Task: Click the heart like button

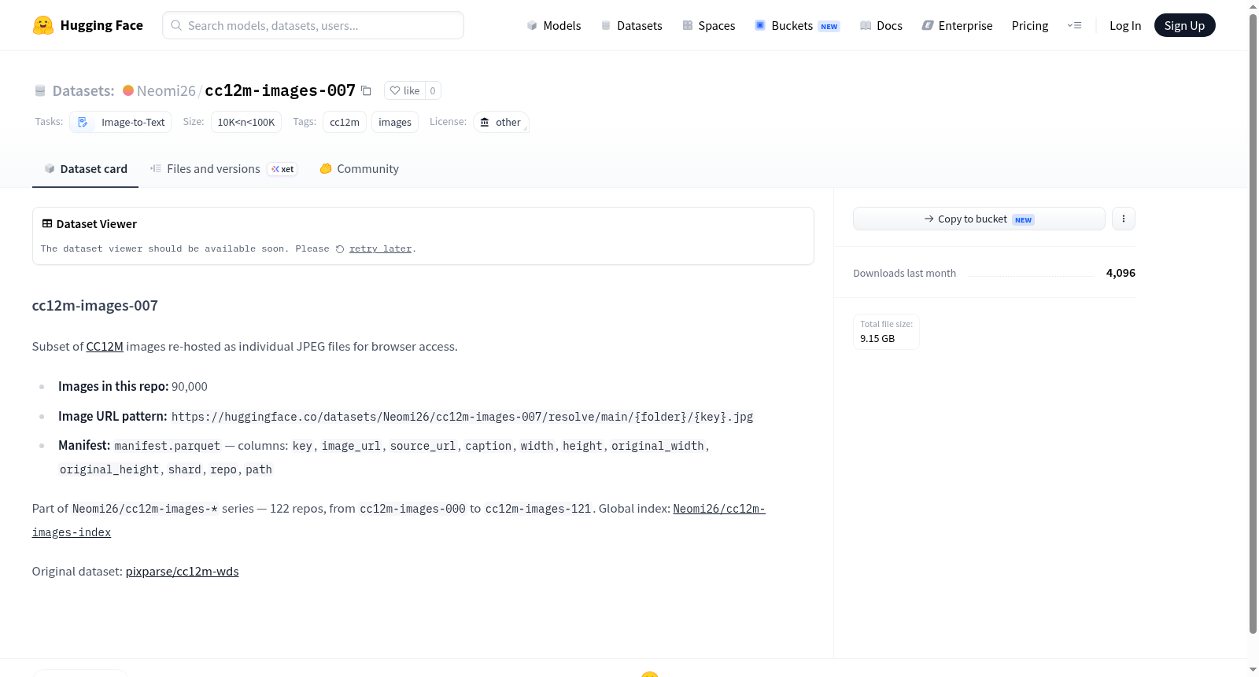Action: pyautogui.click(x=404, y=90)
